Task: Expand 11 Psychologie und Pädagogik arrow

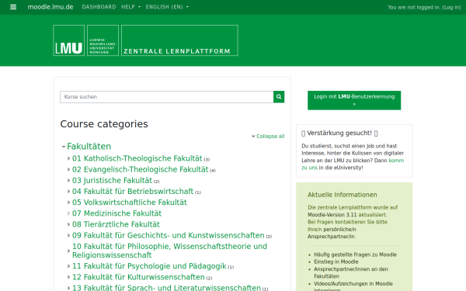Action: click(x=68, y=266)
